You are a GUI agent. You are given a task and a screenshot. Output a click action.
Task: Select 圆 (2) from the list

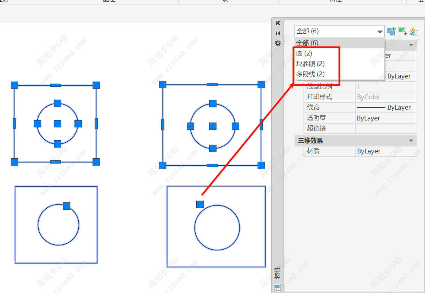pyautogui.click(x=304, y=53)
